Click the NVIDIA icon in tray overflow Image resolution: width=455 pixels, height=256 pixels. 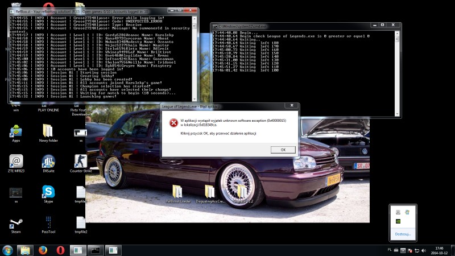coord(398,221)
